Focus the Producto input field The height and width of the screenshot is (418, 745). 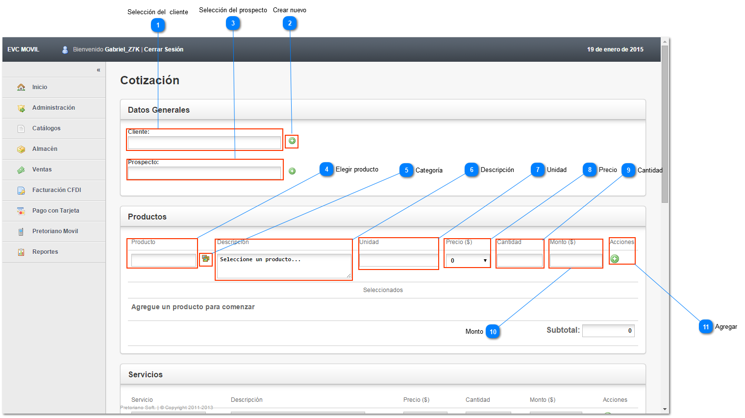164,260
